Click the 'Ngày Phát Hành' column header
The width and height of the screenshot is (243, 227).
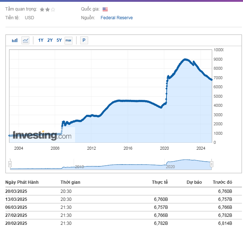click(22, 182)
